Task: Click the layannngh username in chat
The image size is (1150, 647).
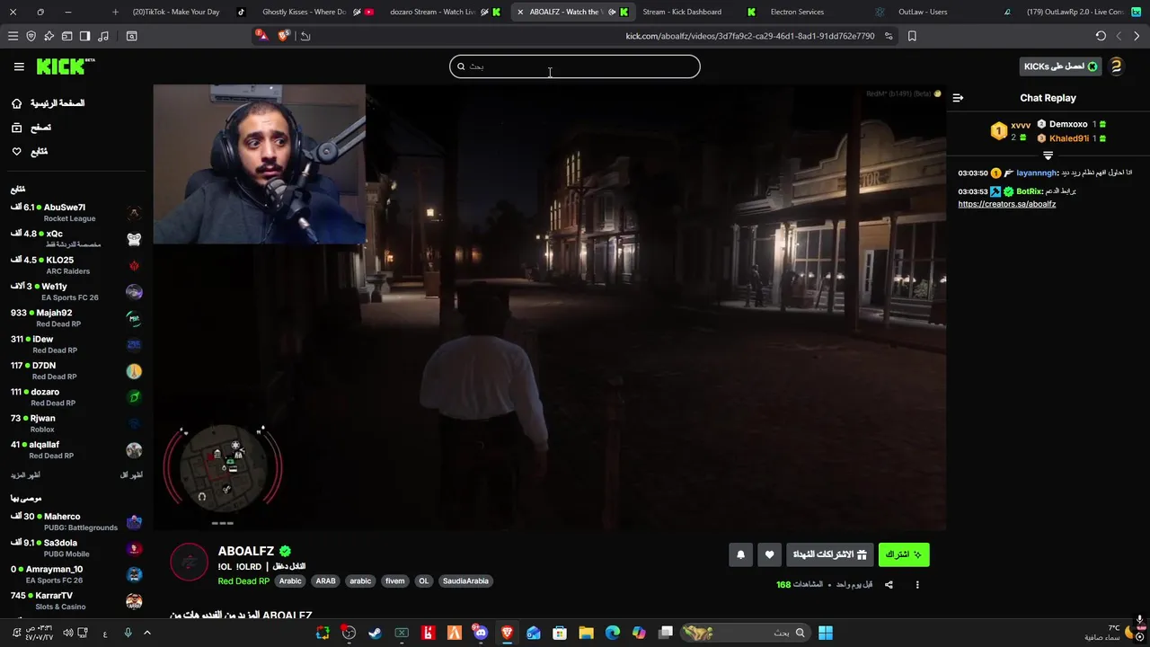Action: point(1037,173)
